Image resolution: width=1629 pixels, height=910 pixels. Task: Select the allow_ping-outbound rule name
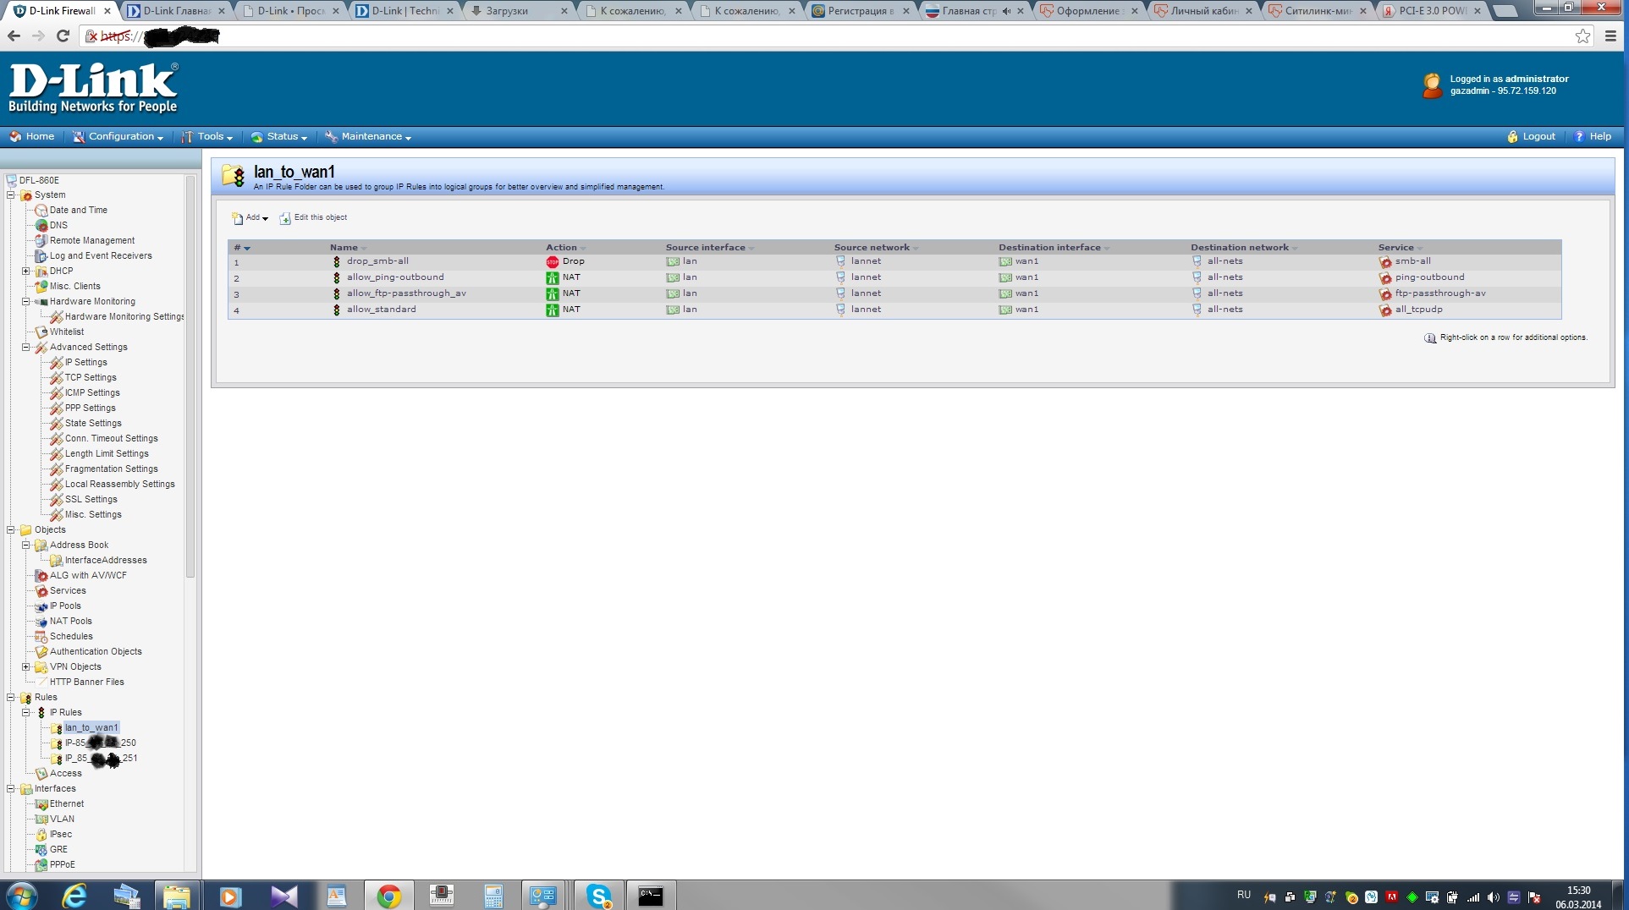point(395,277)
